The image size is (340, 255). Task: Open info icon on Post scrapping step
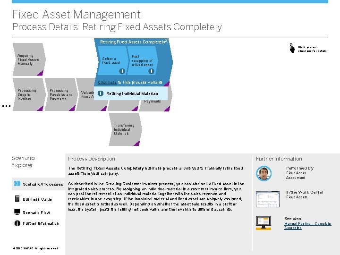point(152,71)
